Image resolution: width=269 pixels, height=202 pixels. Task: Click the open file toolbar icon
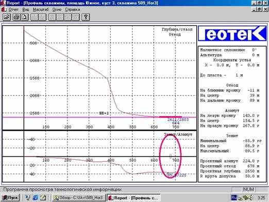[x=7, y=17]
